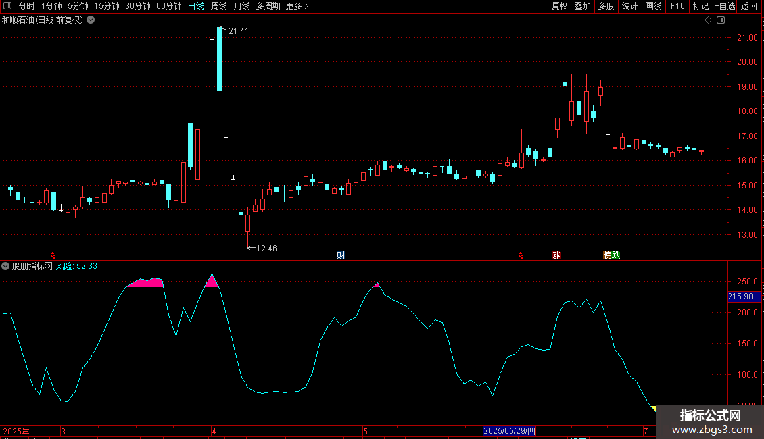Click the 2025/05/29/四 date label
Viewport: 764px width, 439px height.
509,431
